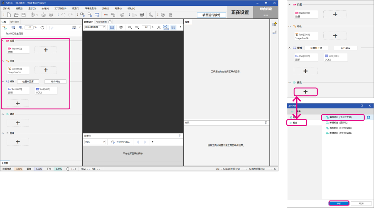Image resolution: width=374 pixels, height=208 pixels.
Task: Open the image type dropdown in image display
Action: [x=95, y=27]
